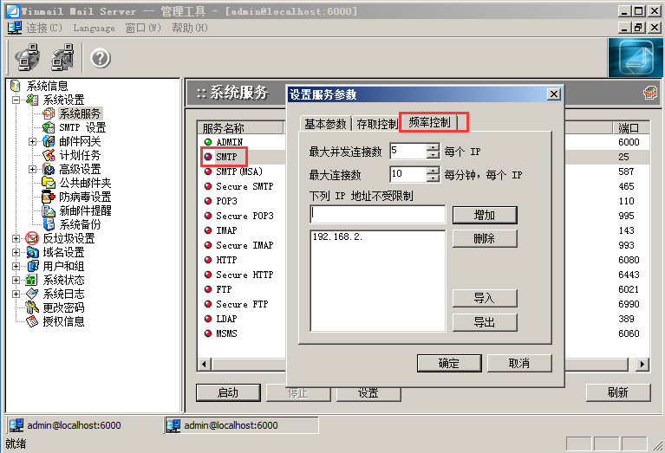
Task: Click the 系统日志 tree icon
Action: click(32, 294)
